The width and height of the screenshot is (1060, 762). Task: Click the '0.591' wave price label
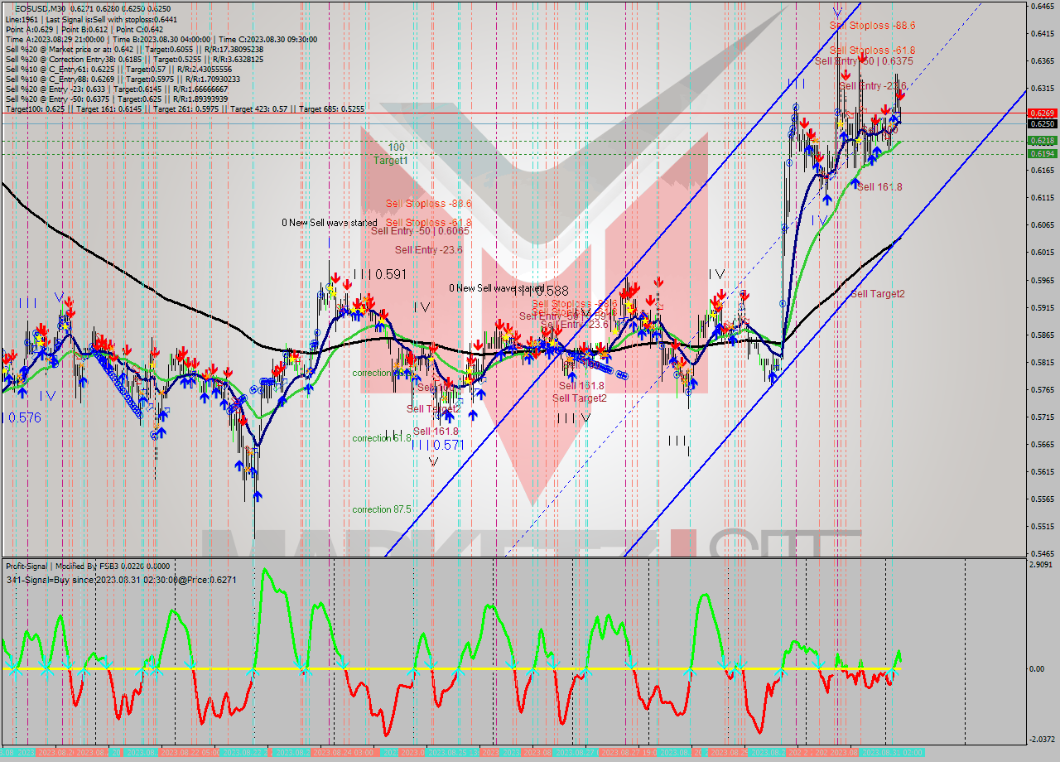coord(391,274)
